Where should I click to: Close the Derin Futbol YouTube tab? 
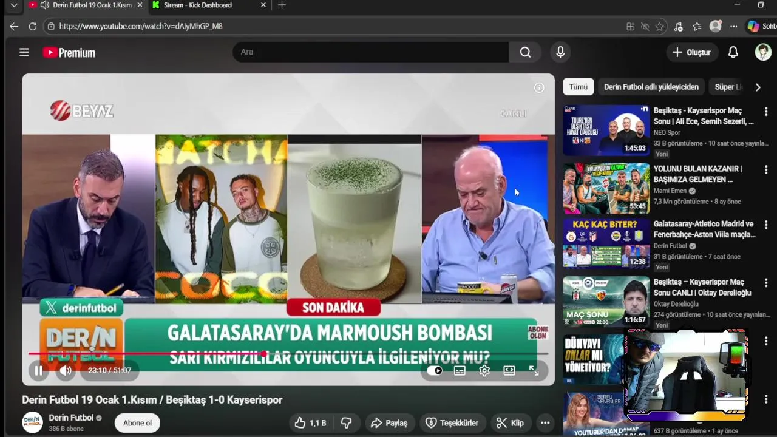(140, 5)
